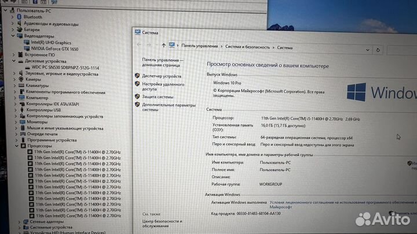The image size is (417, 234).
Task: Open the Microsoft license agreement terms link
Action: tap(343, 205)
